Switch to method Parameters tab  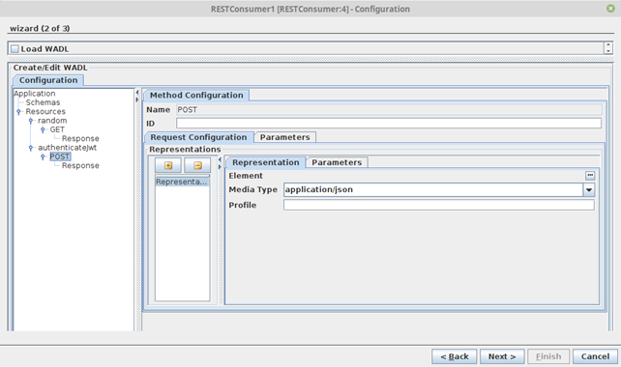pos(284,137)
